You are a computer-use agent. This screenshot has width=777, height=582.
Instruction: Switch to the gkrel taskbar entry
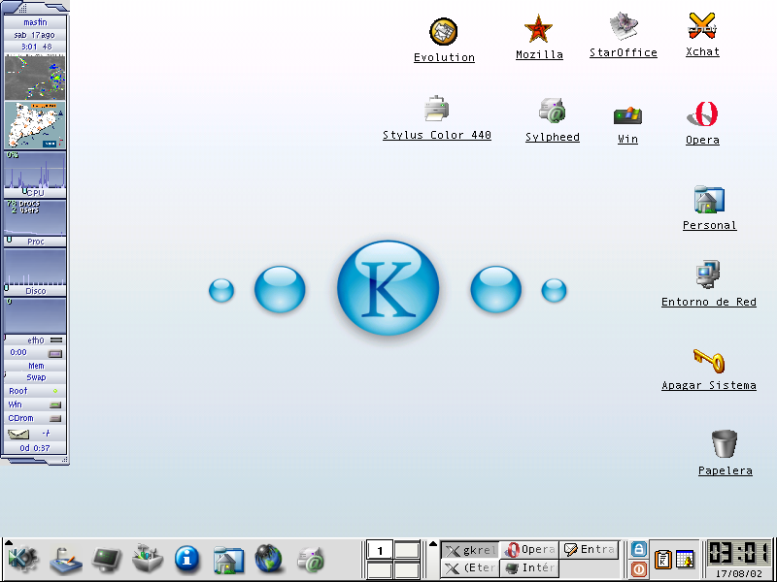click(469, 550)
